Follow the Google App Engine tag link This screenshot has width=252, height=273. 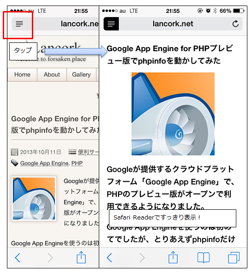pyautogui.click(x=45, y=163)
